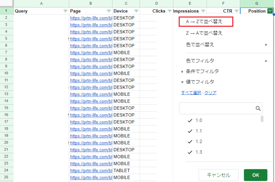Open the page link in row 24
The image size is (275, 182).
pyautogui.click(x=91, y=171)
